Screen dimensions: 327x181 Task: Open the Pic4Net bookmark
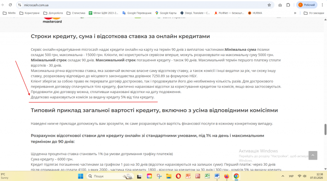(229, 13)
